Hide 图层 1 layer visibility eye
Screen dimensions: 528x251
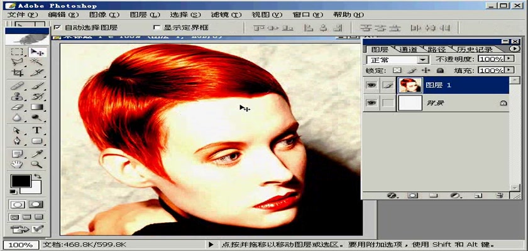[371, 85]
